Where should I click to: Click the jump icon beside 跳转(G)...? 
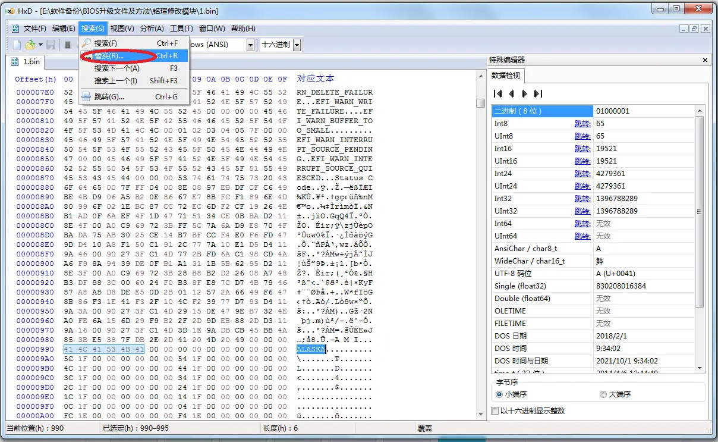pyautogui.click(x=86, y=97)
